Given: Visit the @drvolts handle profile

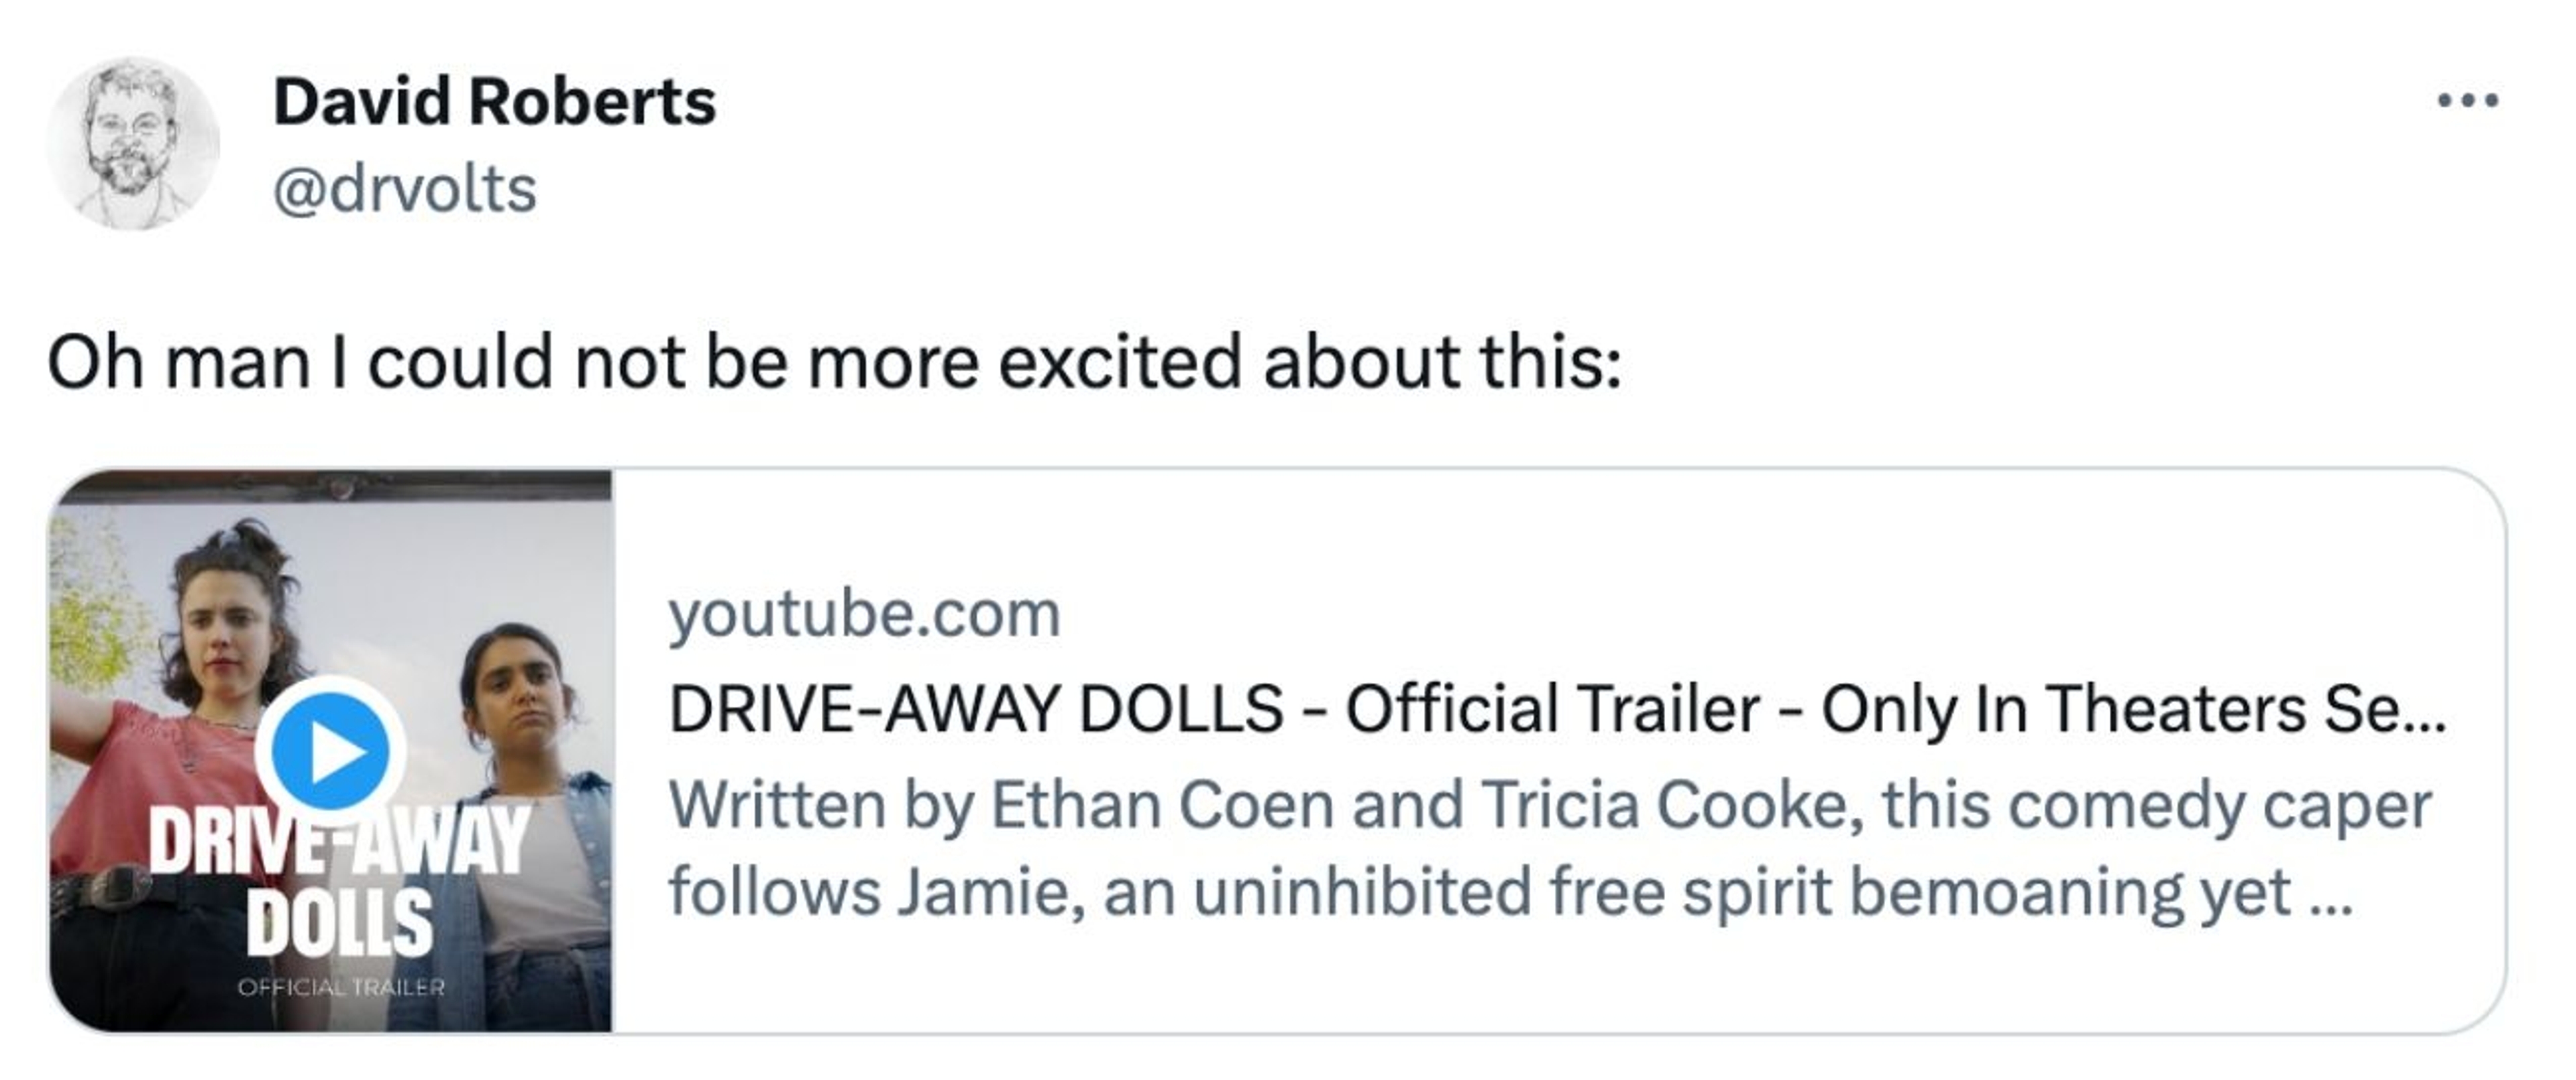Looking at the screenshot, I should (x=404, y=189).
